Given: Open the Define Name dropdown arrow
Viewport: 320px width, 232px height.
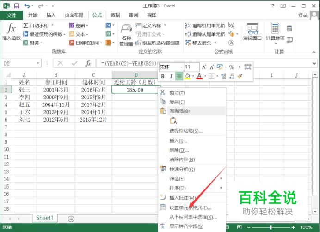Looking at the screenshot, I should coord(165,25).
